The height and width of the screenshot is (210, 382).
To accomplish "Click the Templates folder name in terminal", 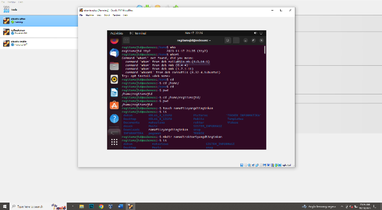I will [236, 119].
